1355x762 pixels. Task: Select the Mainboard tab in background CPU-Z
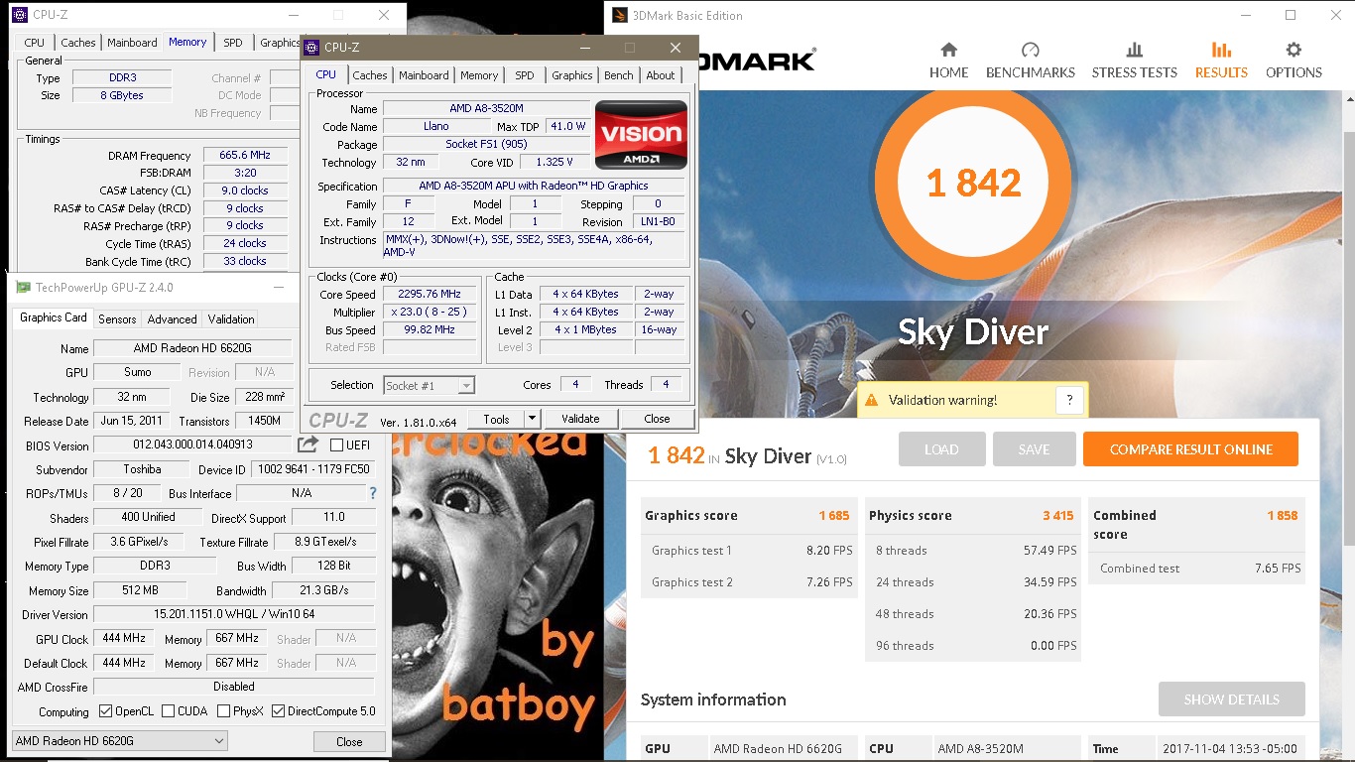(133, 43)
